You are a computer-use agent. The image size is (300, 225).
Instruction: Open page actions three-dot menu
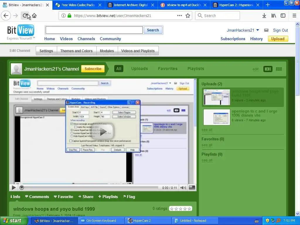[180, 16]
